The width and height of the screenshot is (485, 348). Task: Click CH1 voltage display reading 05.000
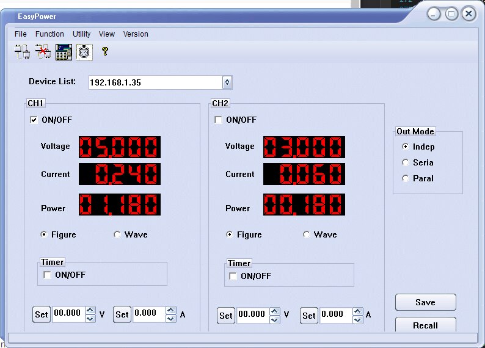tap(120, 147)
